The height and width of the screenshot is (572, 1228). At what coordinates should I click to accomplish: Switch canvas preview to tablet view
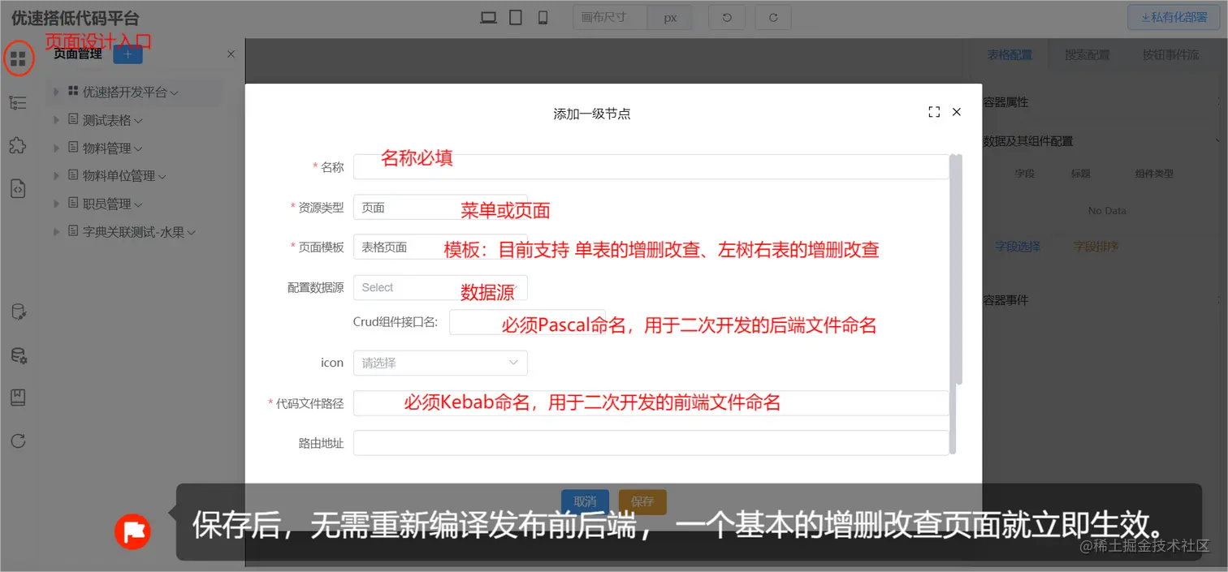tap(515, 16)
